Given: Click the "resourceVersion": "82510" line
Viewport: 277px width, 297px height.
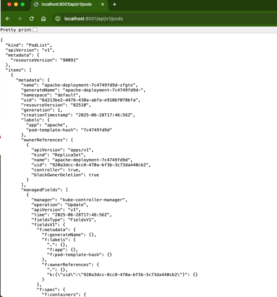Looking at the screenshot, I should pyautogui.click(x=56, y=105).
